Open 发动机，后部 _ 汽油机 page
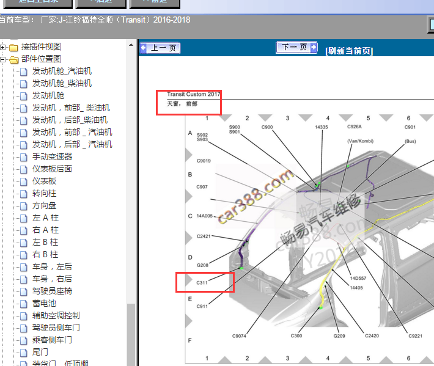Screen dimensions: 434x366 [72, 144]
